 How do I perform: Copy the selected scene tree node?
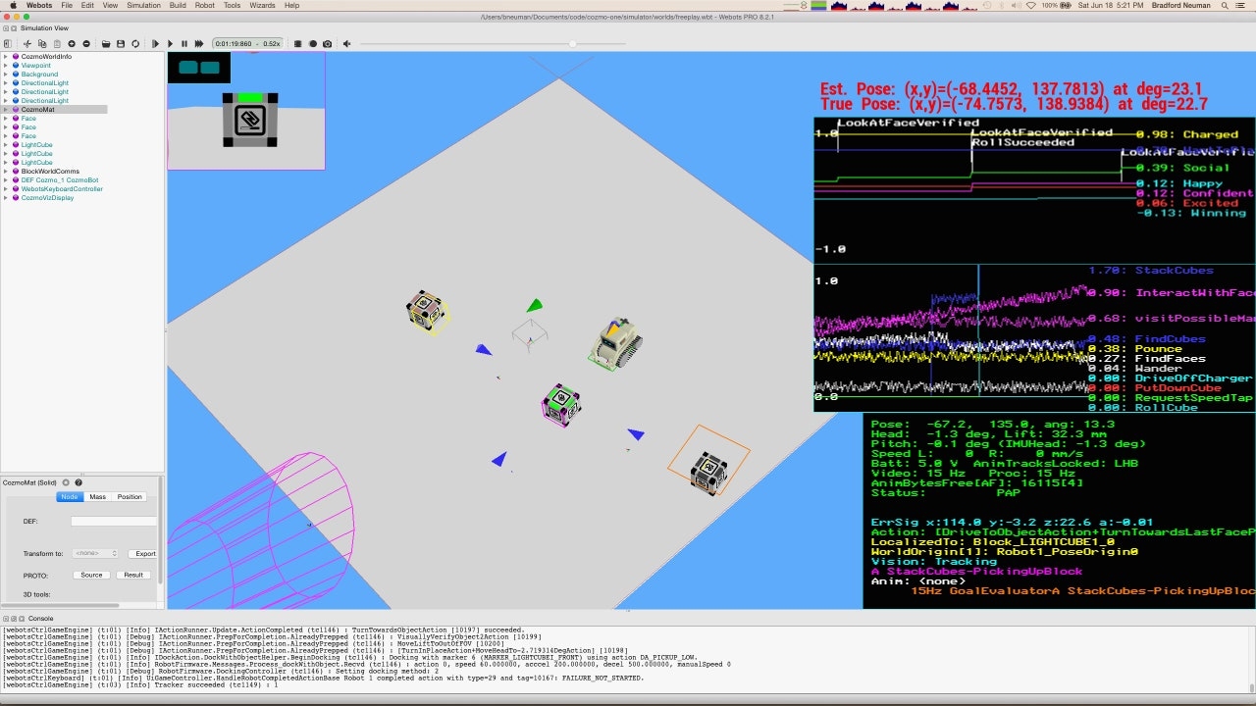pyautogui.click(x=42, y=43)
